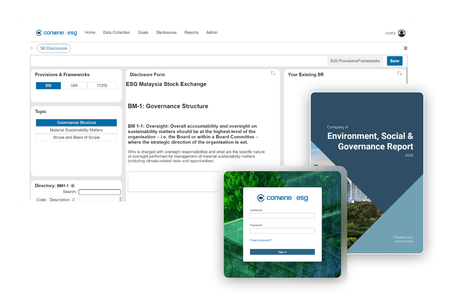The image size is (453, 306).
Task: Open Goals menu
Action: pos(143,32)
